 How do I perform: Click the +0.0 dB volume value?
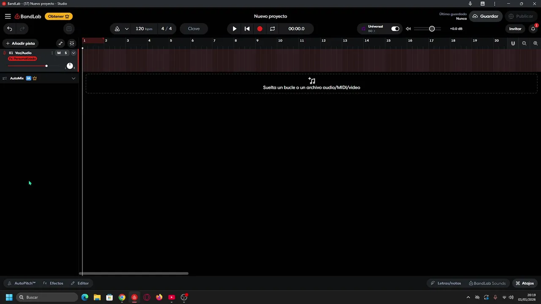pyautogui.click(x=456, y=29)
